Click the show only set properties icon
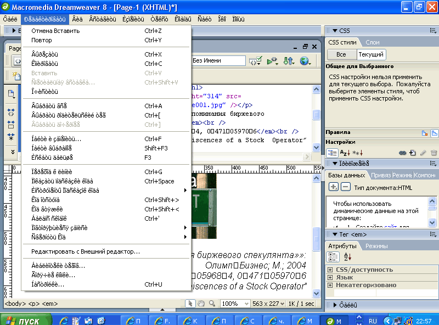 pos(358,153)
